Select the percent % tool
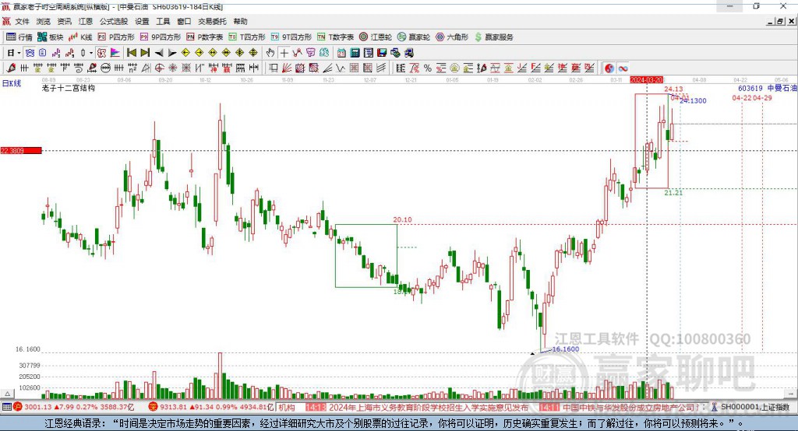Image resolution: width=798 pixels, height=431 pixels. click(428, 68)
